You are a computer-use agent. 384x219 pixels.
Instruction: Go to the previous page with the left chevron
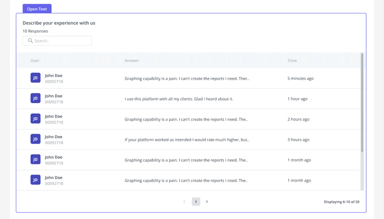[184, 202]
